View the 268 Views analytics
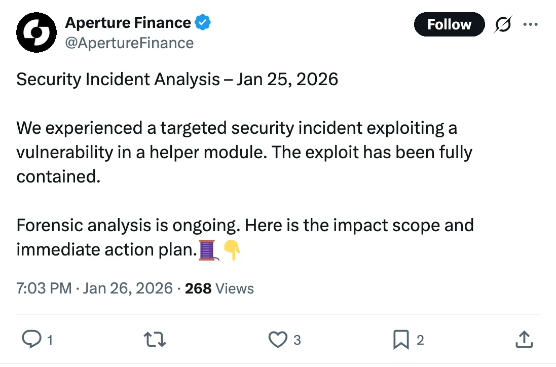This screenshot has height=367, width=556. click(219, 288)
